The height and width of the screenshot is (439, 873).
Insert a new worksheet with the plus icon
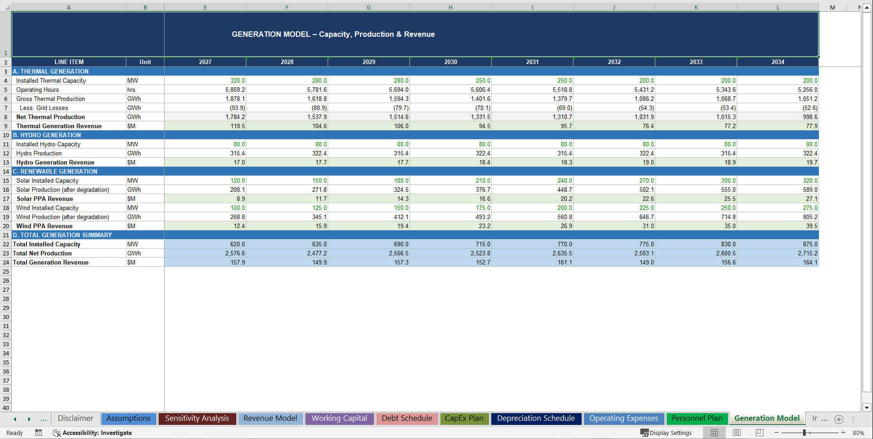[x=839, y=419]
